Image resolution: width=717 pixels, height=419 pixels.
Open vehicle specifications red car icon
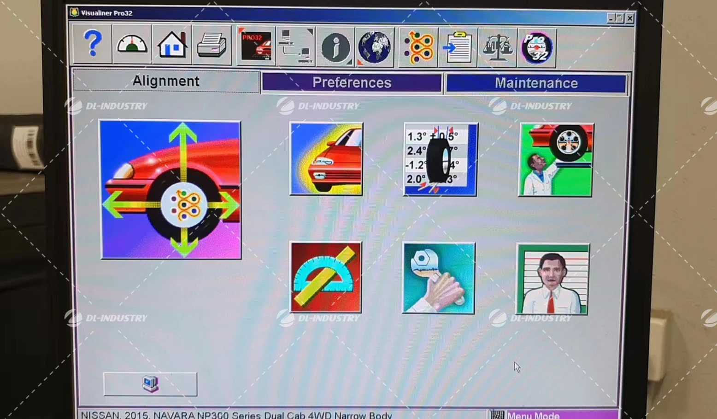tap(326, 159)
